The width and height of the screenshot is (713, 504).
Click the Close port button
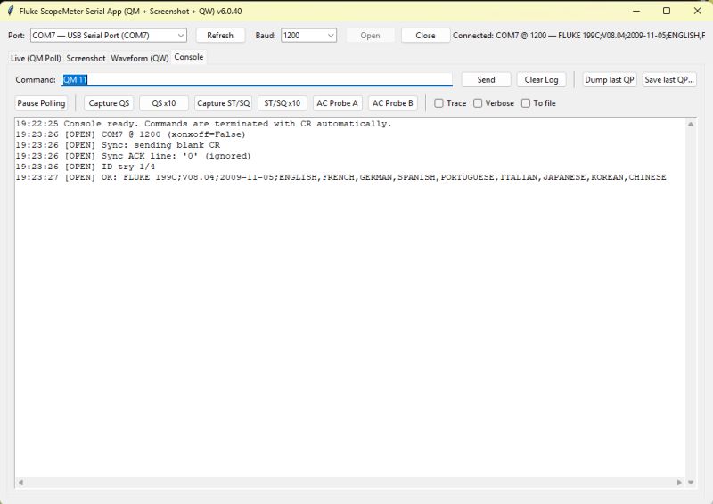coord(425,36)
